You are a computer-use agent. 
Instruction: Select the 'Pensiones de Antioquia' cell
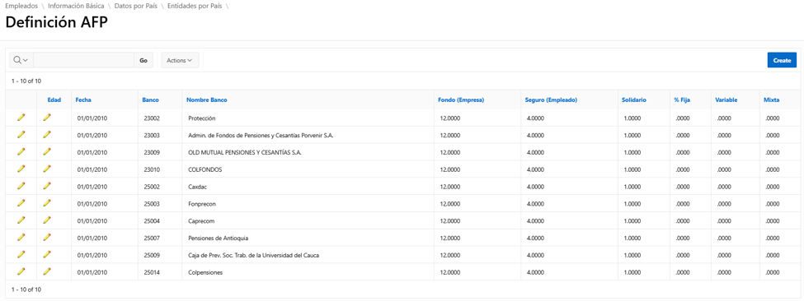click(x=219, y=238)
